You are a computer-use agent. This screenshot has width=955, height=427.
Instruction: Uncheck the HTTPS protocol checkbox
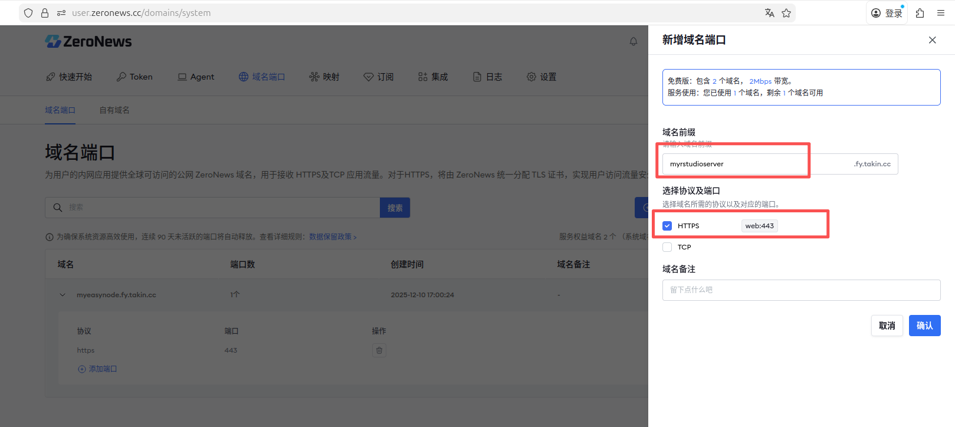tap(667, 226)
